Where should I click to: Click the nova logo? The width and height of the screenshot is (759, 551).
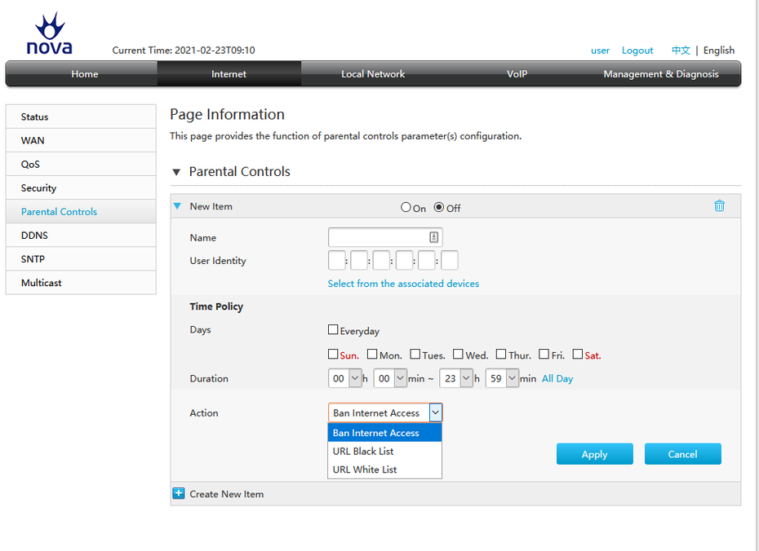pyautogui.click(x=49, y=35)
